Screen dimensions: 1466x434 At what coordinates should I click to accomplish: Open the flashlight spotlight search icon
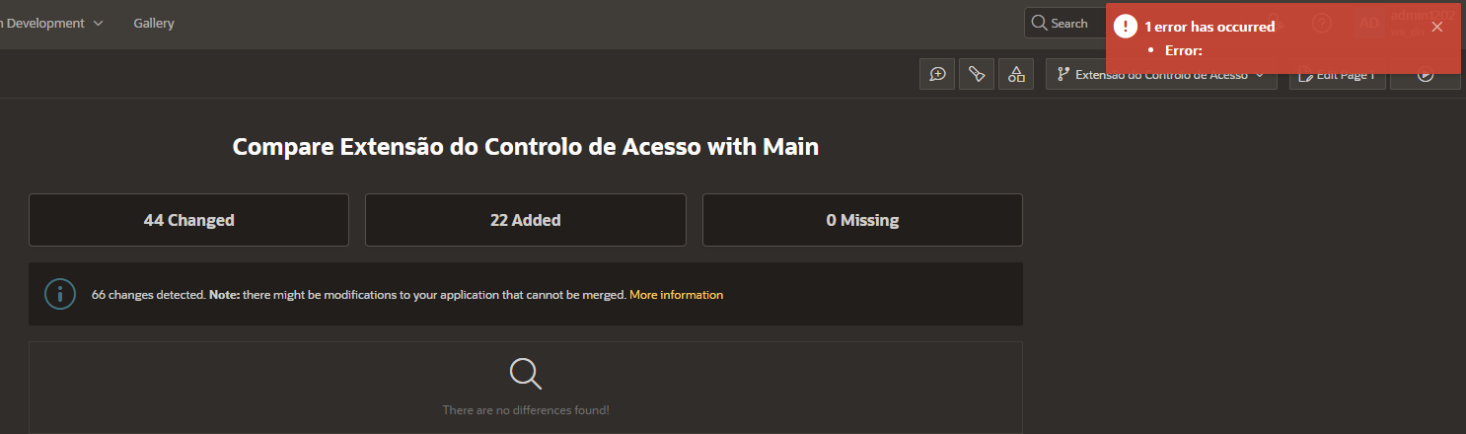977,74
